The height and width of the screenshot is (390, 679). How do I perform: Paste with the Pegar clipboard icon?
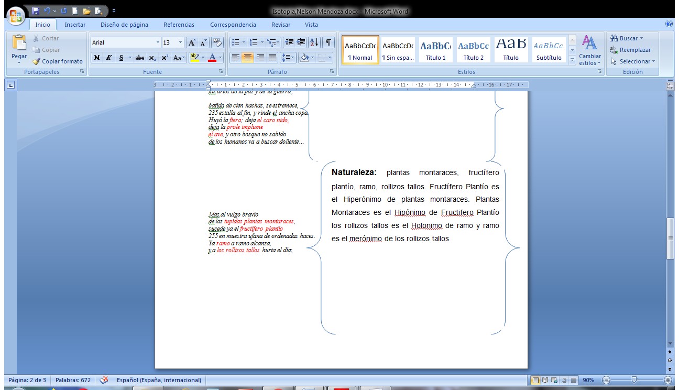[x=19, y=43]
